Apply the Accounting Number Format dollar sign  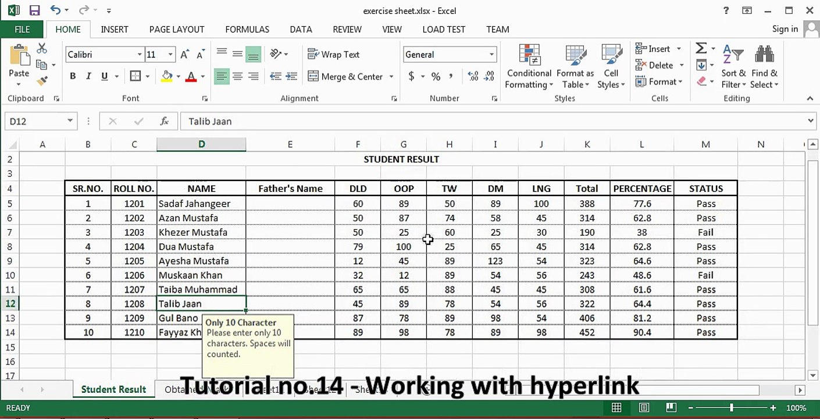(412, 76)
